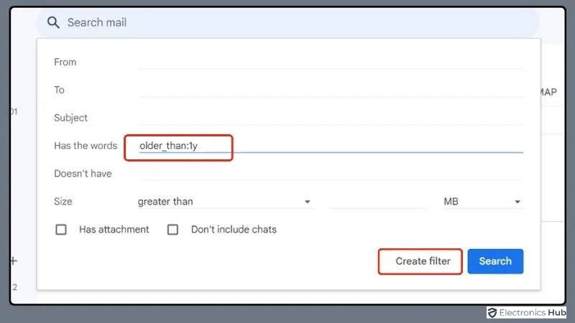Focus the Doesn't have input field
Viewport: 575px width, 323px height.
[331, 174]
